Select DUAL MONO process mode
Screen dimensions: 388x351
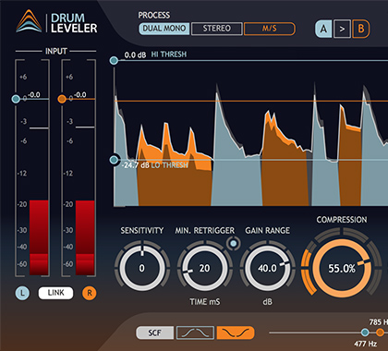pyautogui.click(x=164, y=29)
